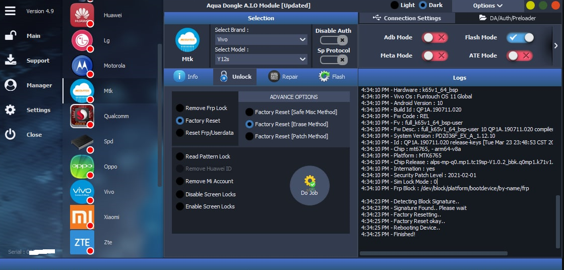Disable the Flash Mode switch

pos(520,37)
